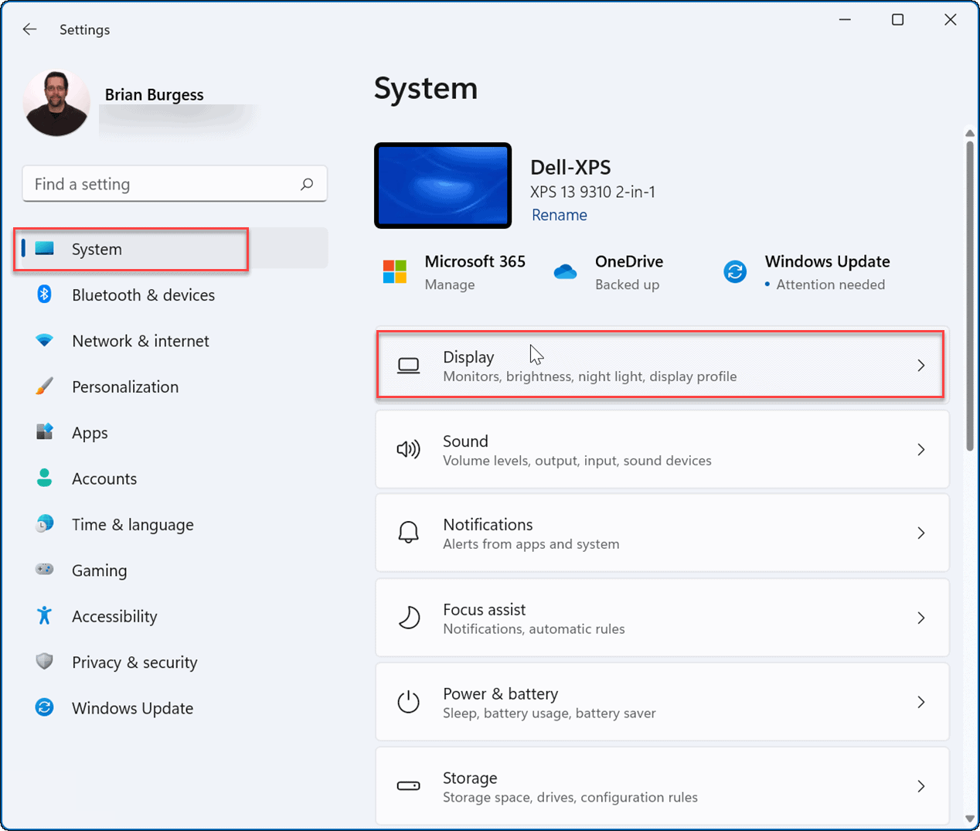Click Brian Burgess profile picture

56,103
